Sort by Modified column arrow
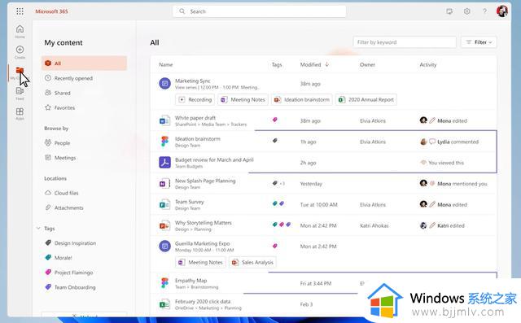The image size is (521, 323). point(327,64)
